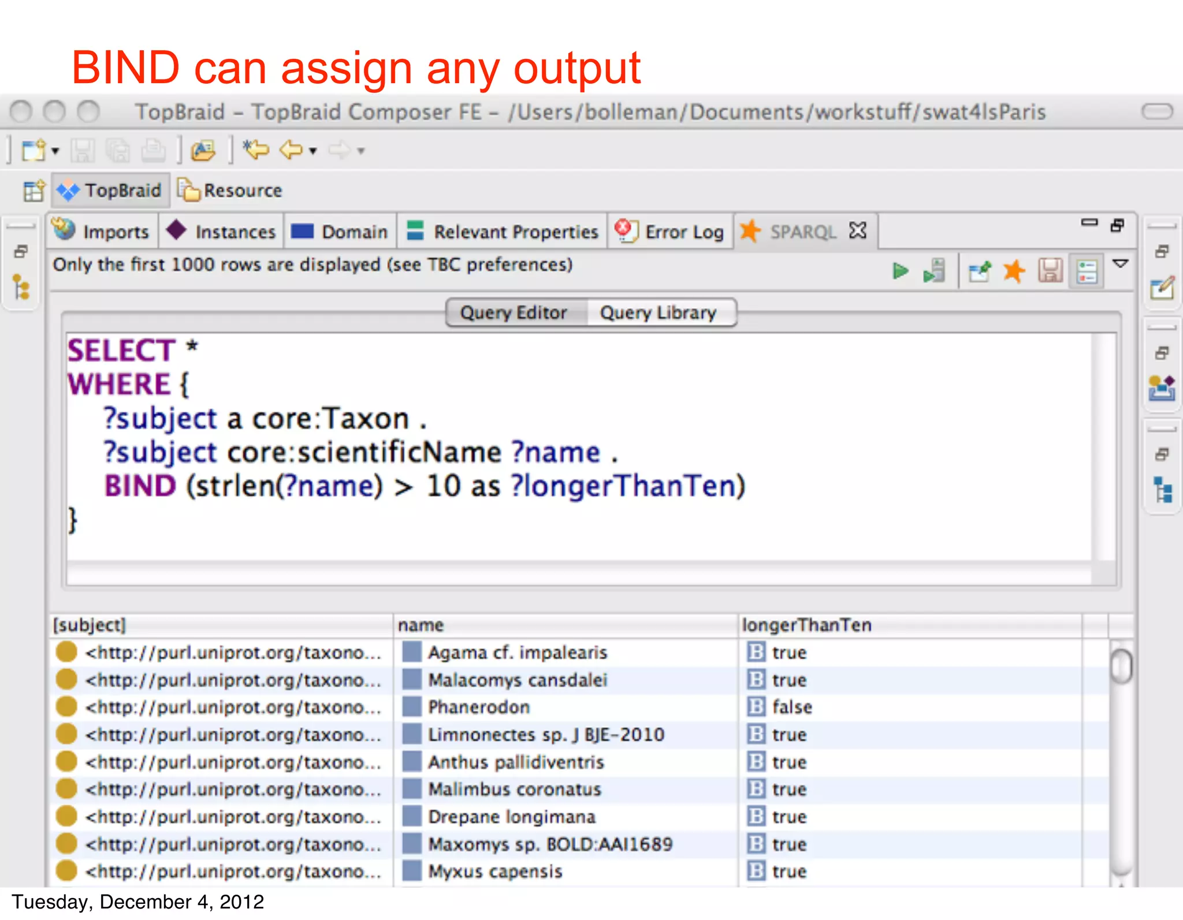Image resolution: width=1183 pixels, height=920 pixels.
Task: Click the third restore icon in right sidebar
Action: tap(1162, 455)
